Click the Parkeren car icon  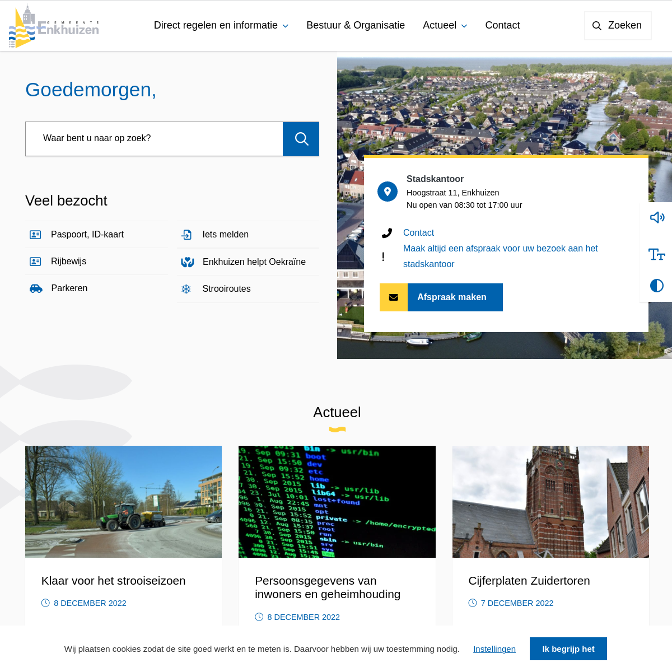pos(36,288)
